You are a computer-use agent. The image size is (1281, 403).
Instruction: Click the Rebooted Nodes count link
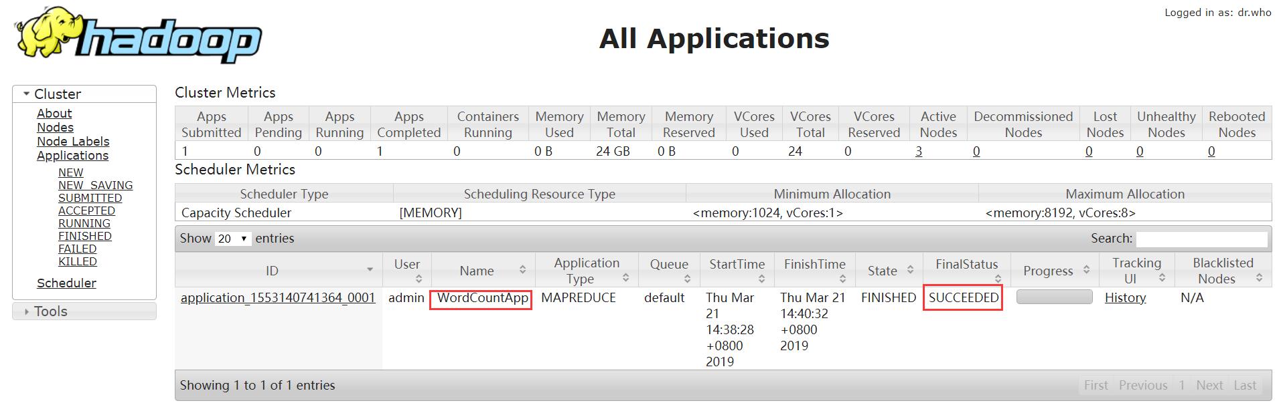[x=1211, y=152]
